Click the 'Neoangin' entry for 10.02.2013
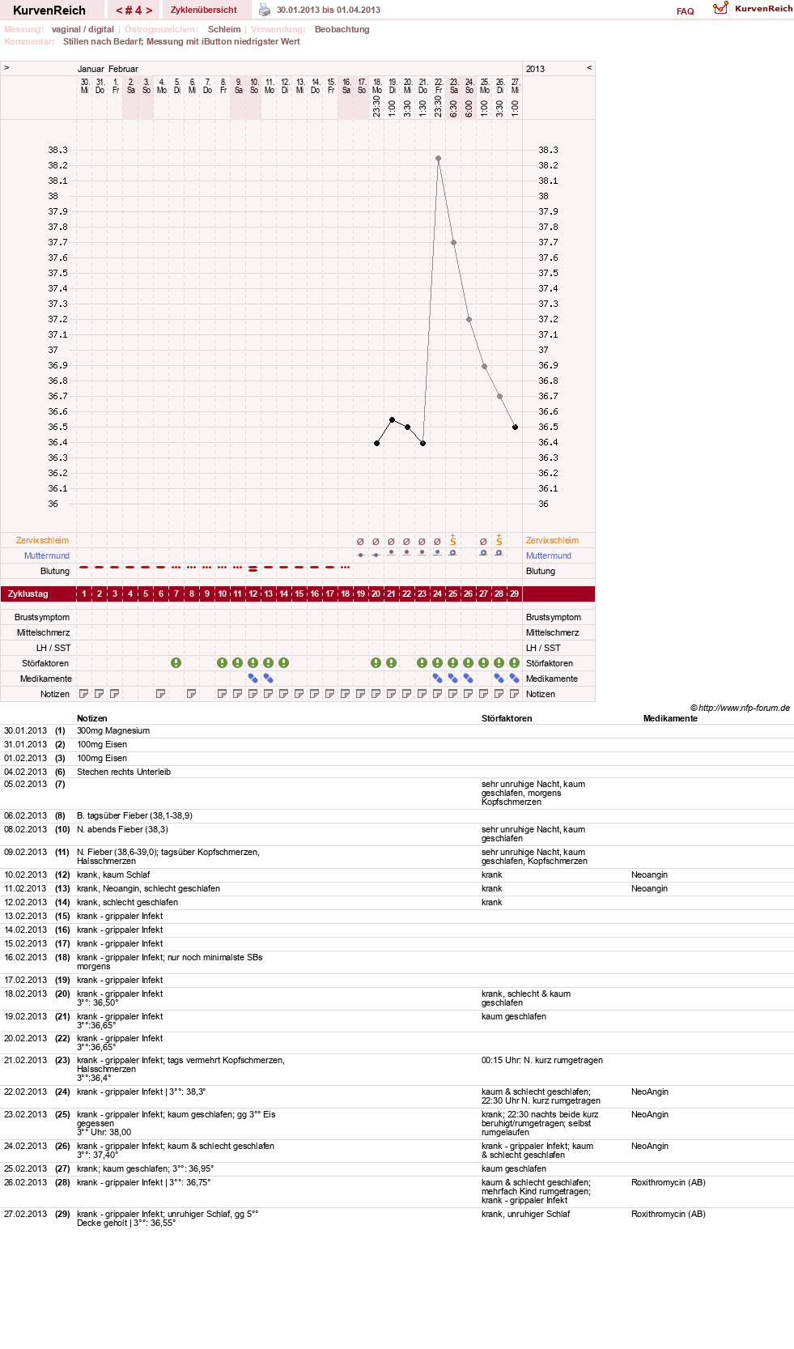This screenshot has height=1349, width=794. tap(649, 875)
